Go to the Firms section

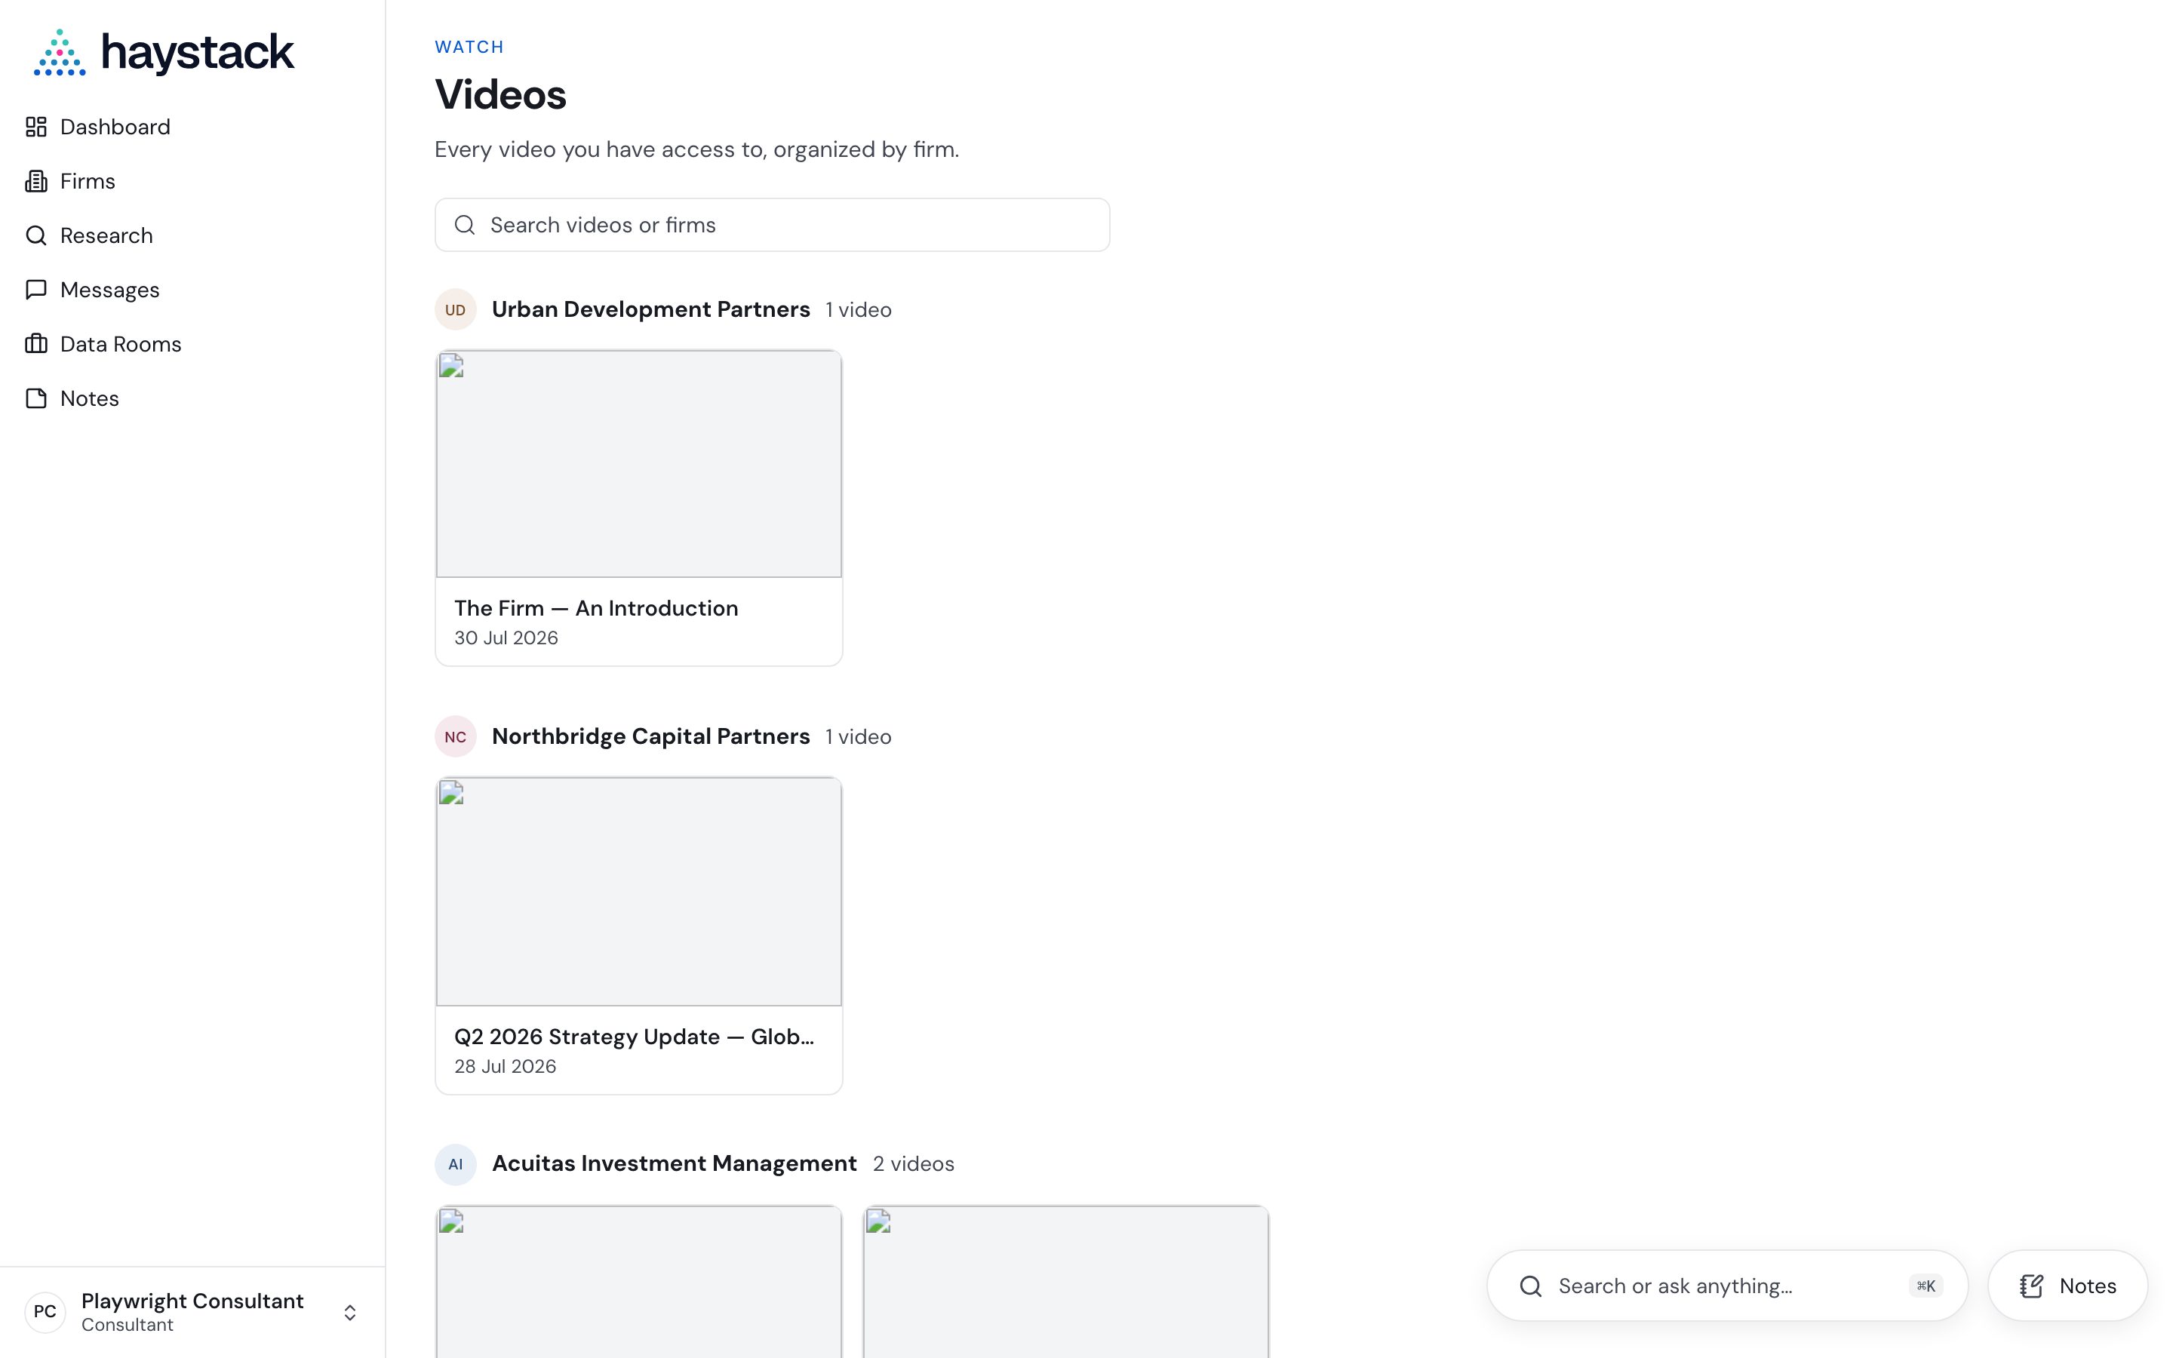pyautogui.click(x=192, y=181)
